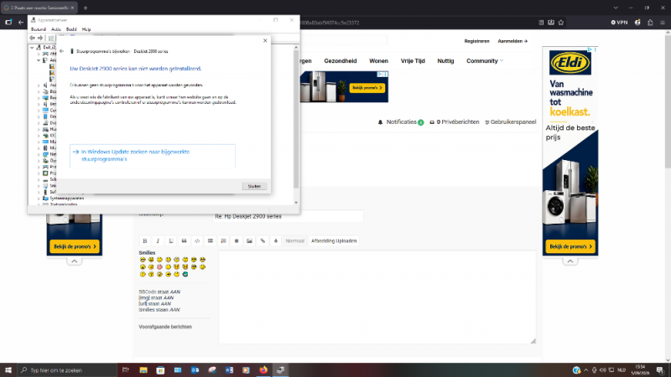
Task: Open the browser main menu icon
Action: pyautogui.click(x=663, y=23)
